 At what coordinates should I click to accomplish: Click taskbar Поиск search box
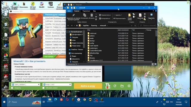24,102
